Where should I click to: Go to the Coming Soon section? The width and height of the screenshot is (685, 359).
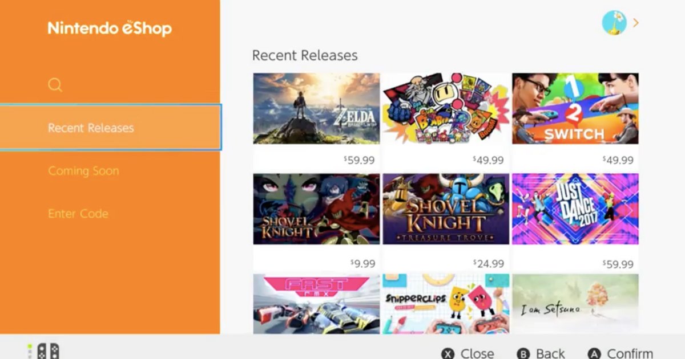click(83, 171)
